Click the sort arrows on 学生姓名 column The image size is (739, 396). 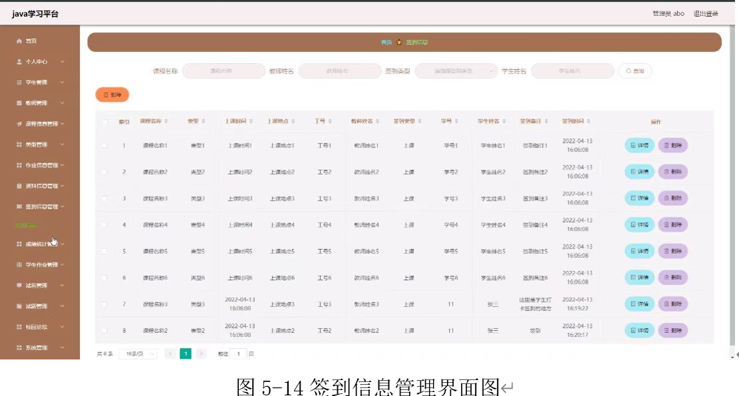504,122
